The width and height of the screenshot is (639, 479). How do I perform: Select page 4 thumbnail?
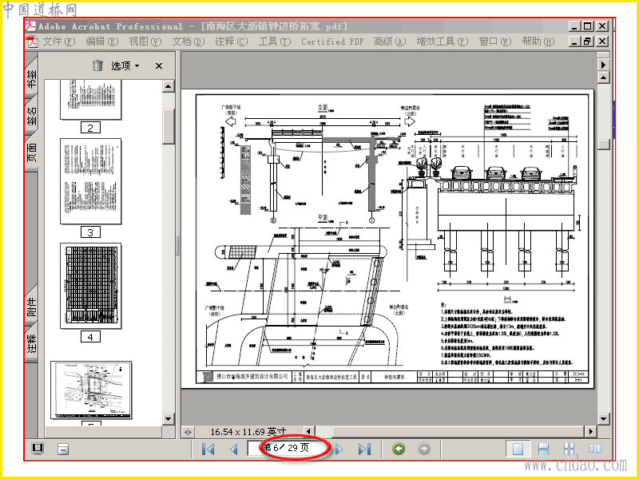pos(90,286)
